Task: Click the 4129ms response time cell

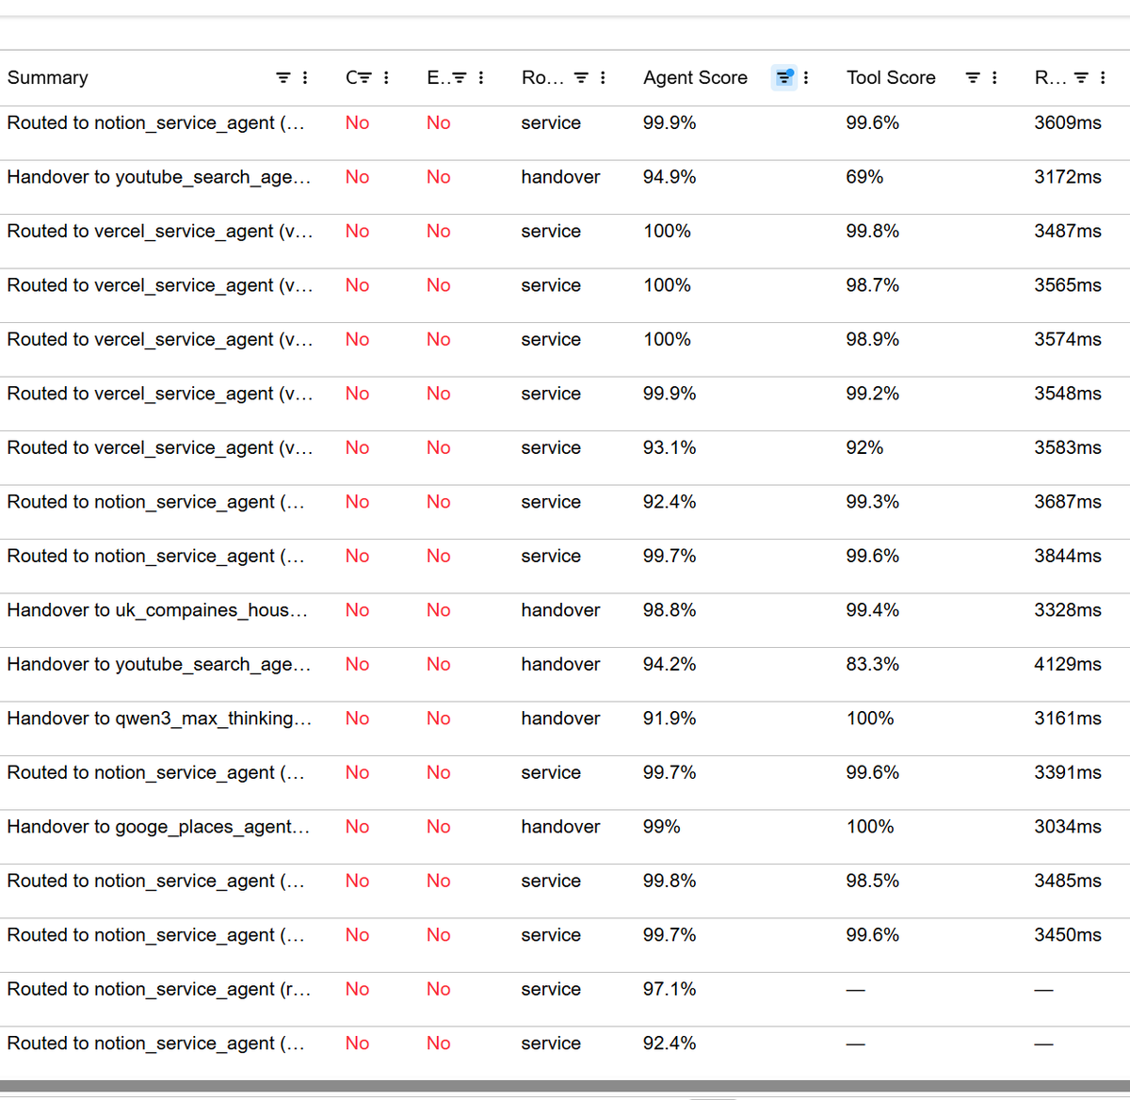Action: click(x=1068, y=665)
